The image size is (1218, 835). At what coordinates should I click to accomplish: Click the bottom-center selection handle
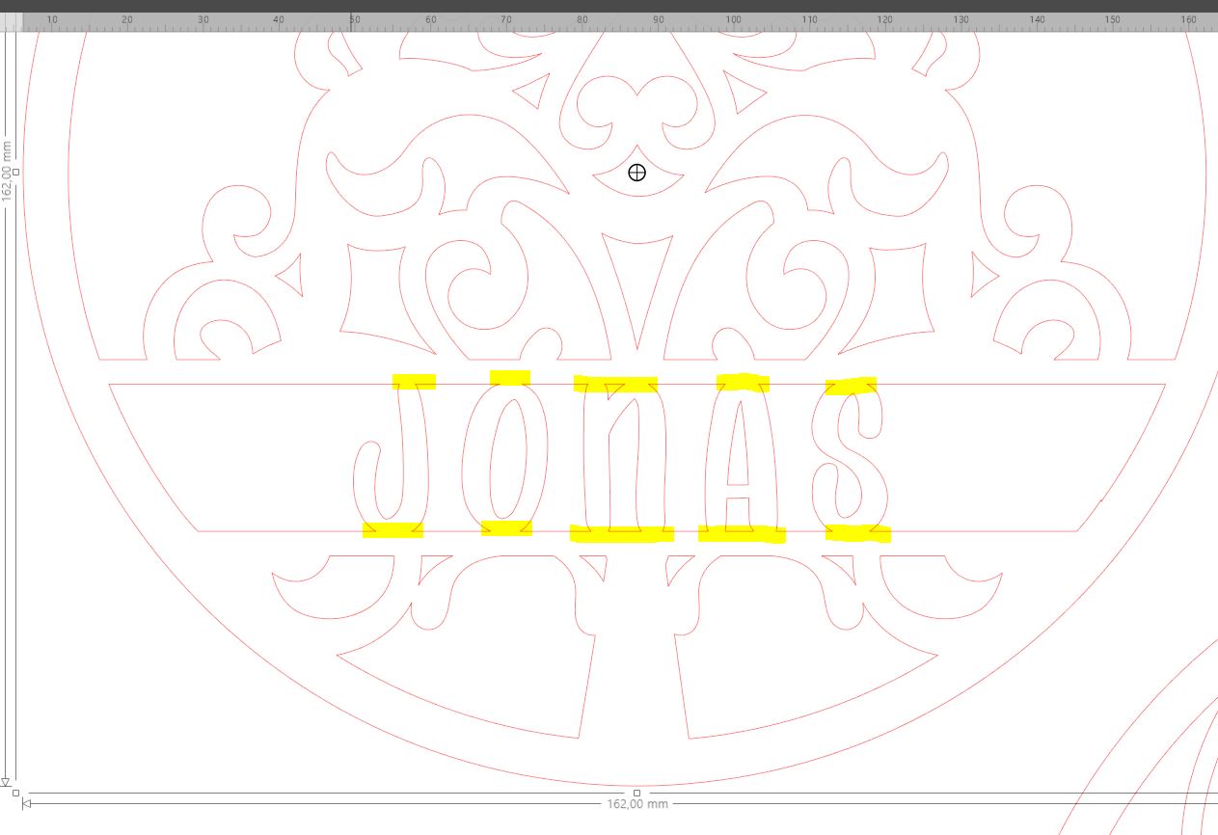[636, 793]
